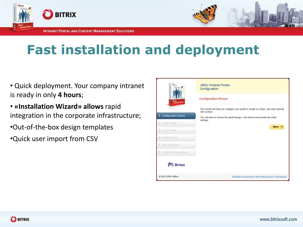Viewport: 303px width, 227px height.
Task: Open the www.bitrixsoft.com link in wizard footer
Action: coord(264,176)
